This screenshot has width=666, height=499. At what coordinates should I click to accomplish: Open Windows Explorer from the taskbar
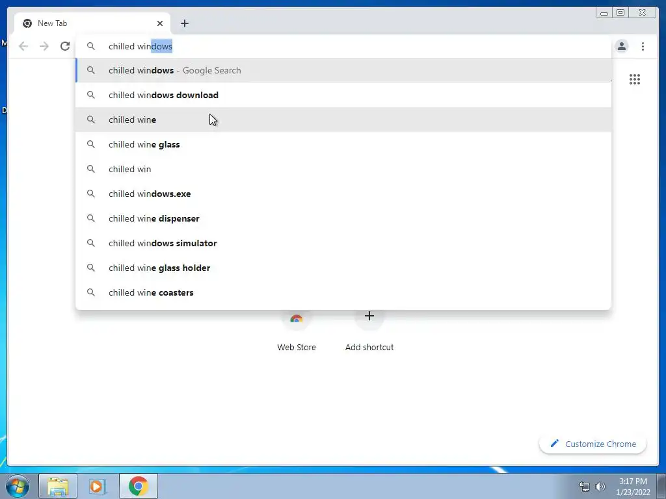[x=58, y=486]
